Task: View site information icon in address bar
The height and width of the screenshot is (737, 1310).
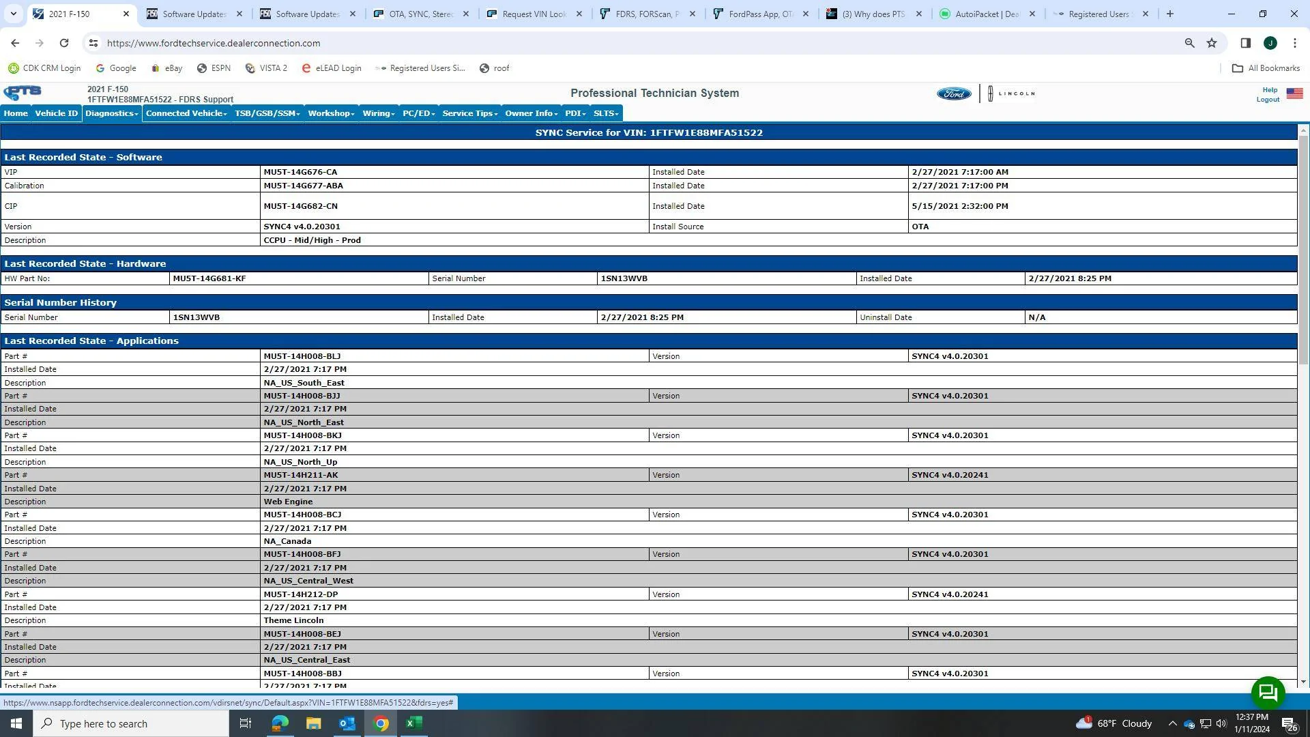Action: tap(93, 43)
